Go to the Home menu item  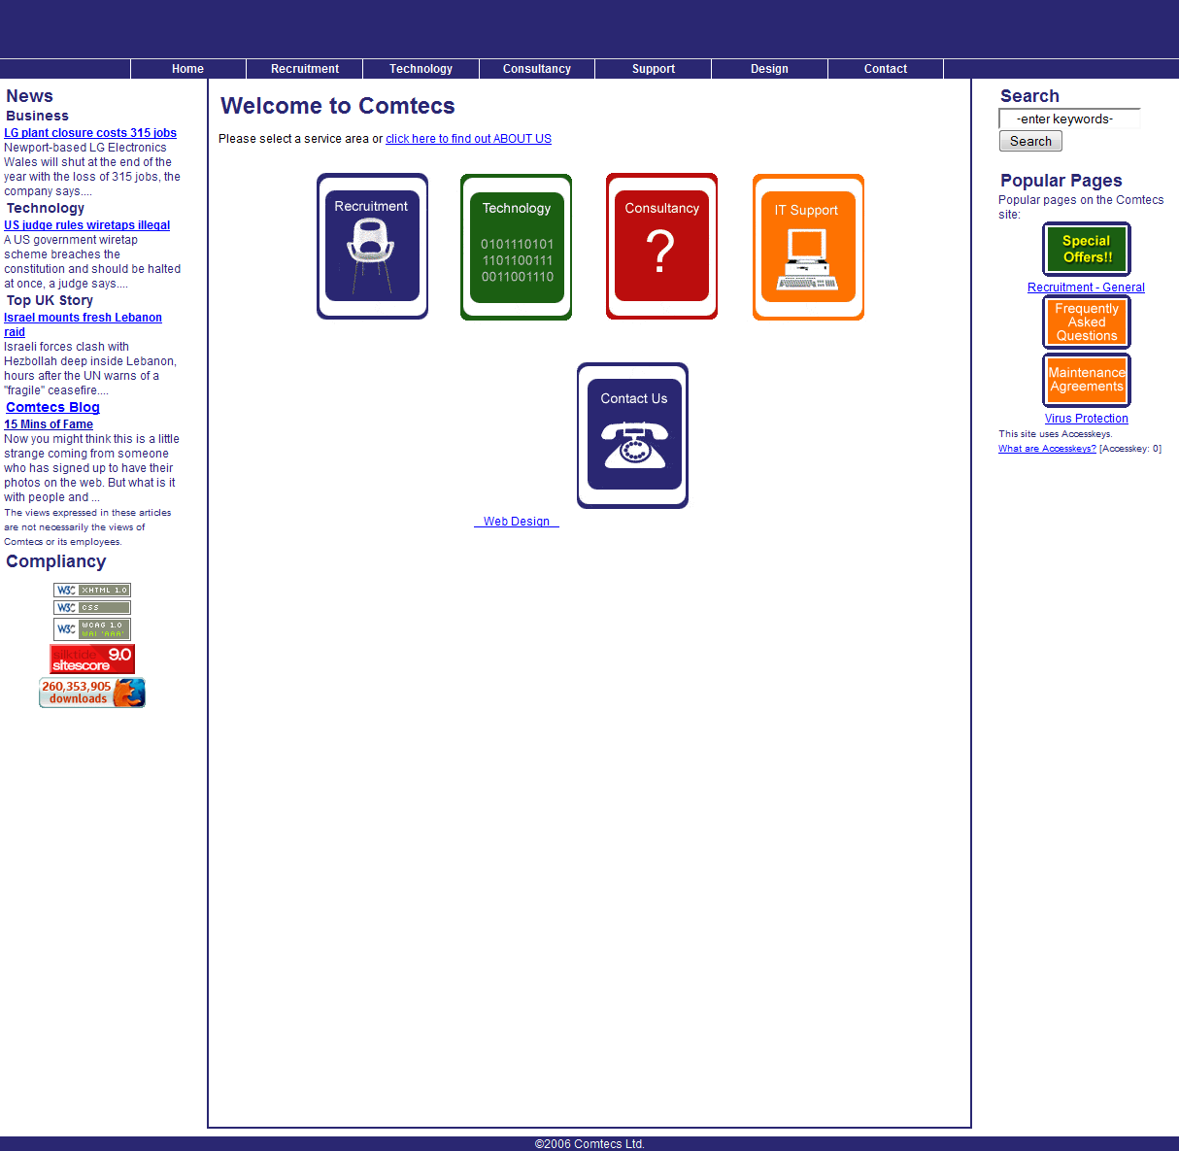tap(187, 69)
